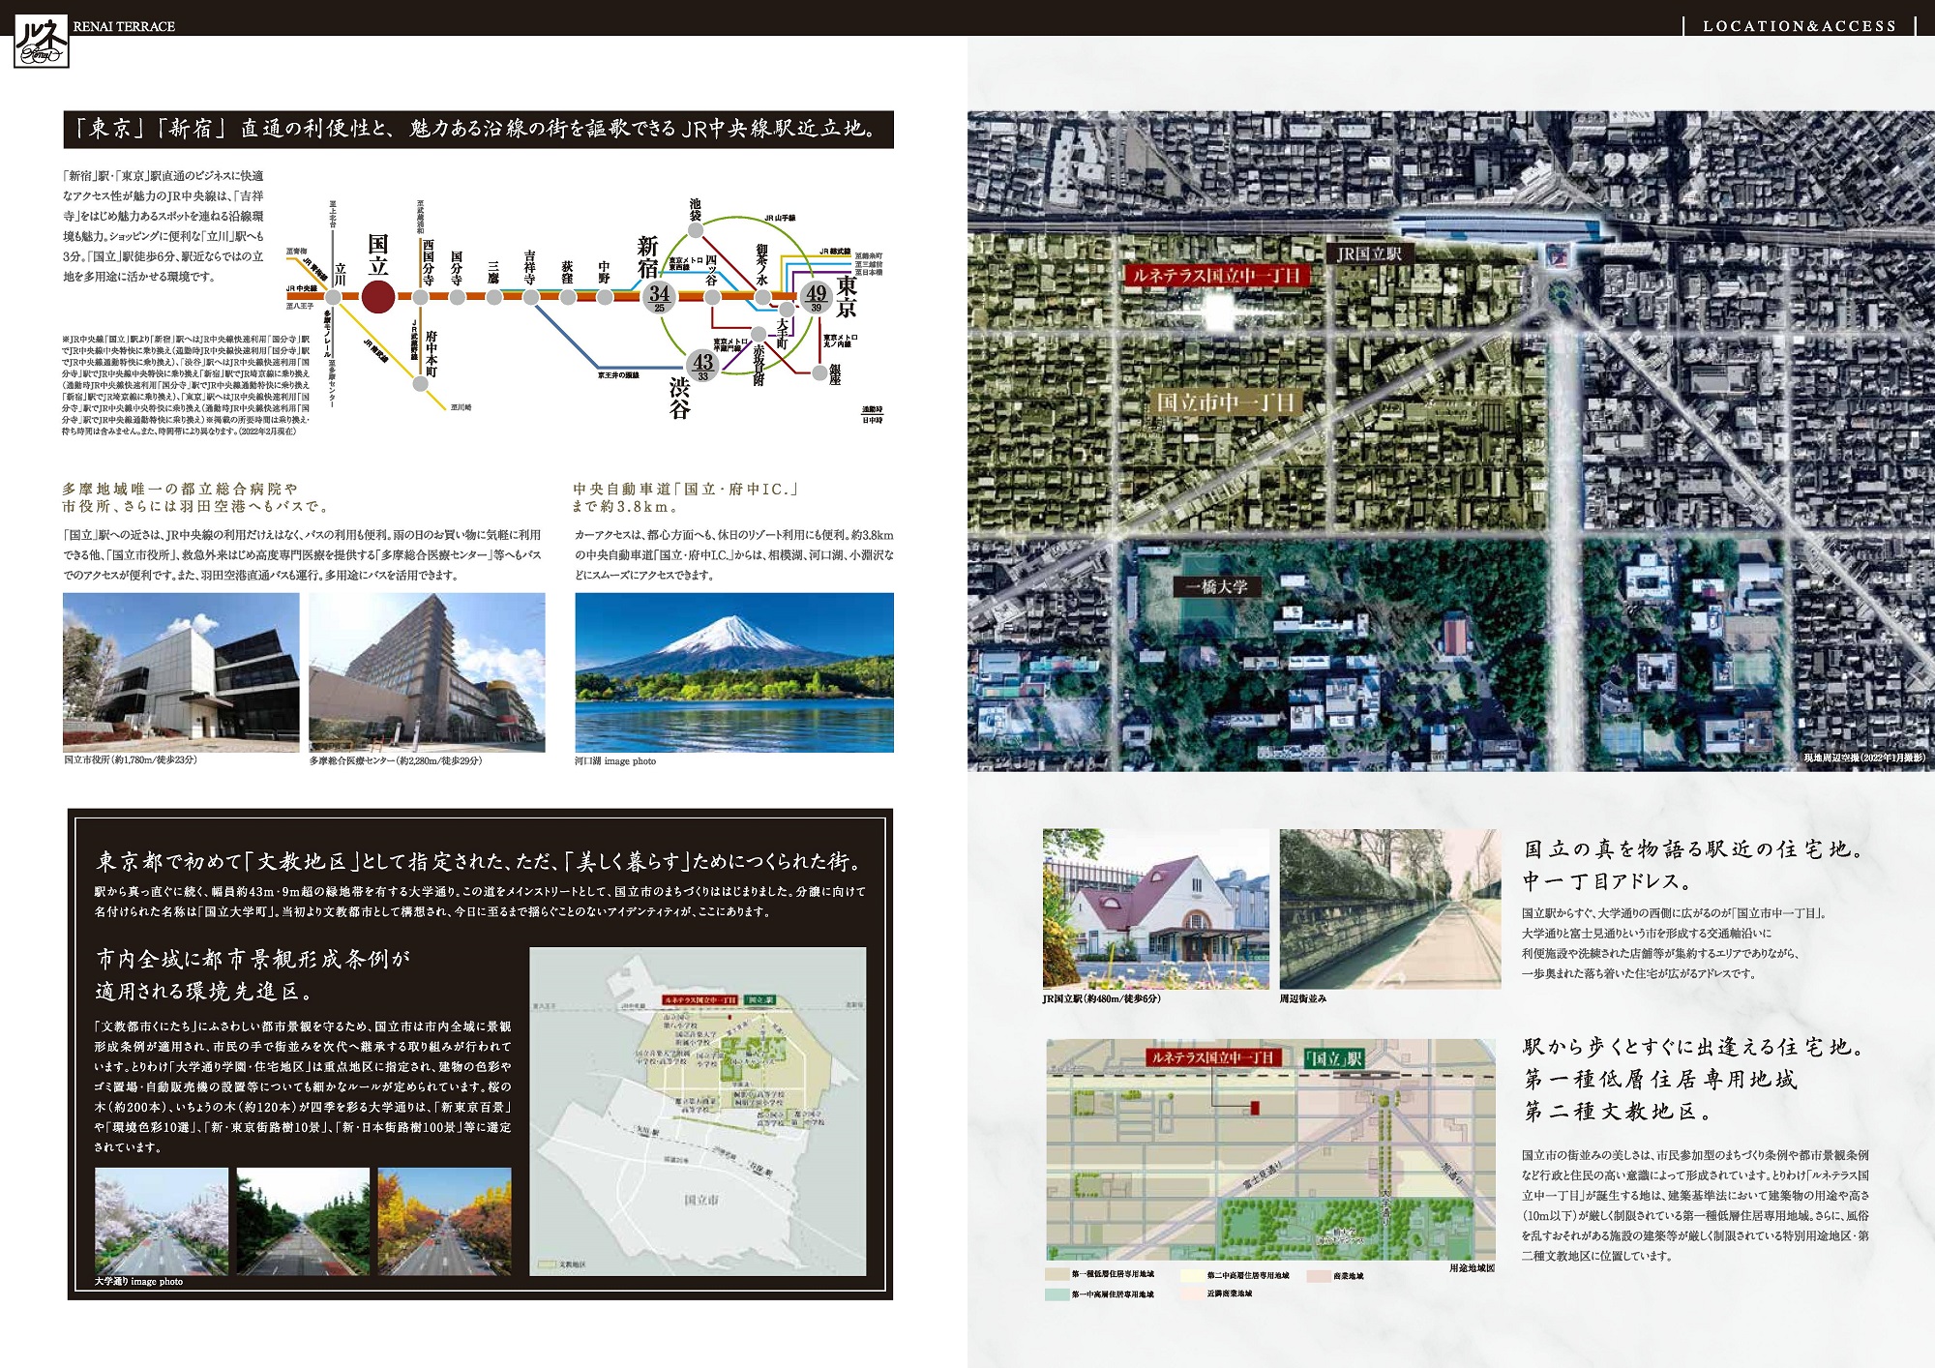Select the large red 国立 station marker

(x=377, y=297)
